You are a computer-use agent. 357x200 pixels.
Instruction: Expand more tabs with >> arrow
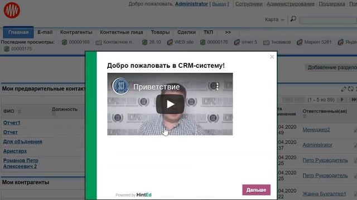tap(228, 32)
